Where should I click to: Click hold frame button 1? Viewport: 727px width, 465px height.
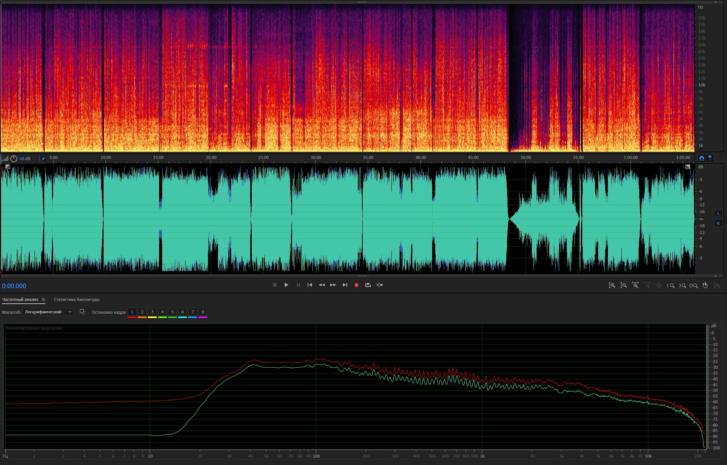tap(132, 312)
